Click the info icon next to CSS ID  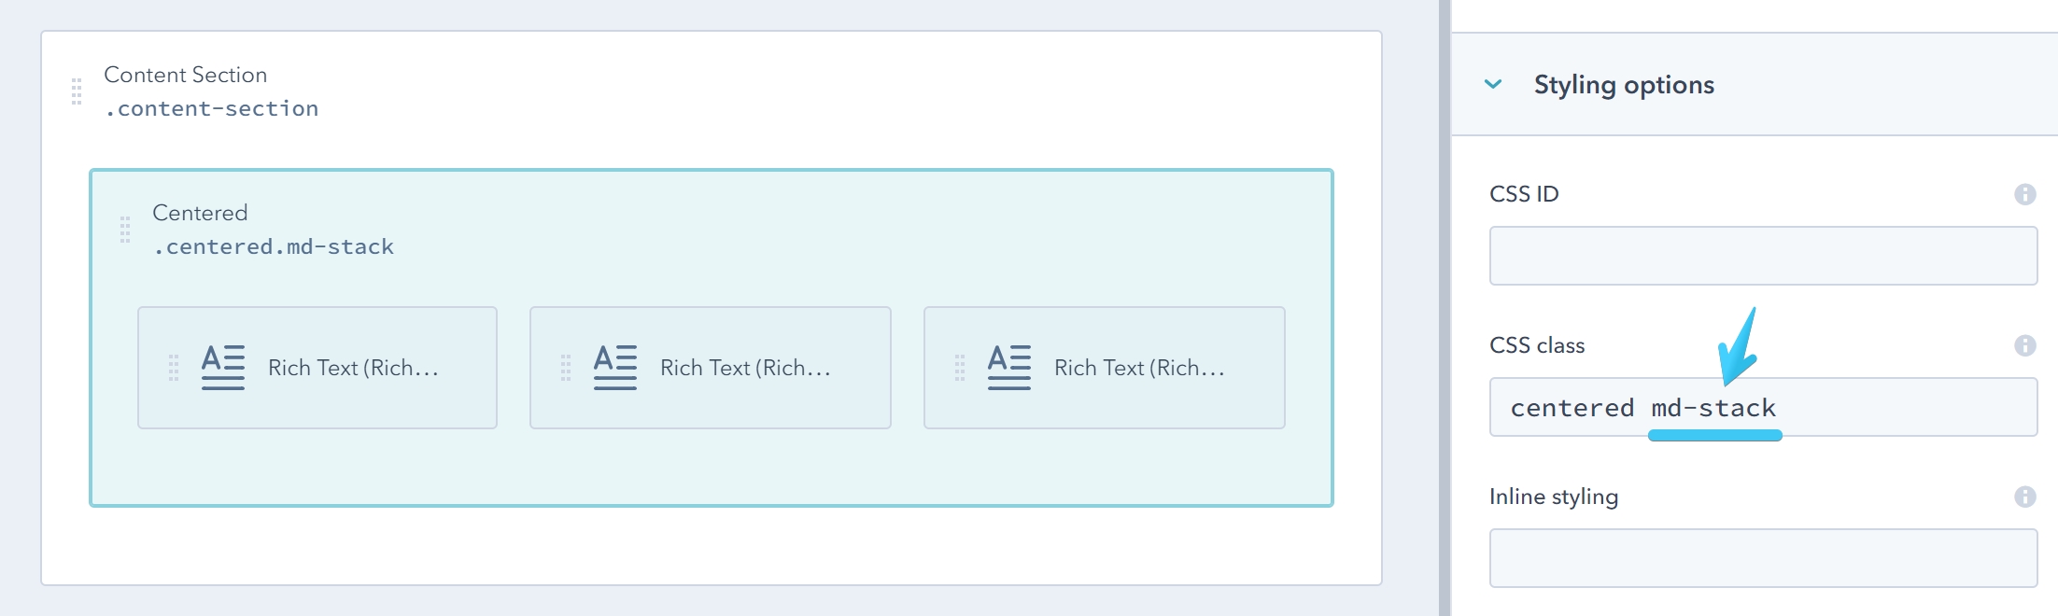pos(2026,193)
